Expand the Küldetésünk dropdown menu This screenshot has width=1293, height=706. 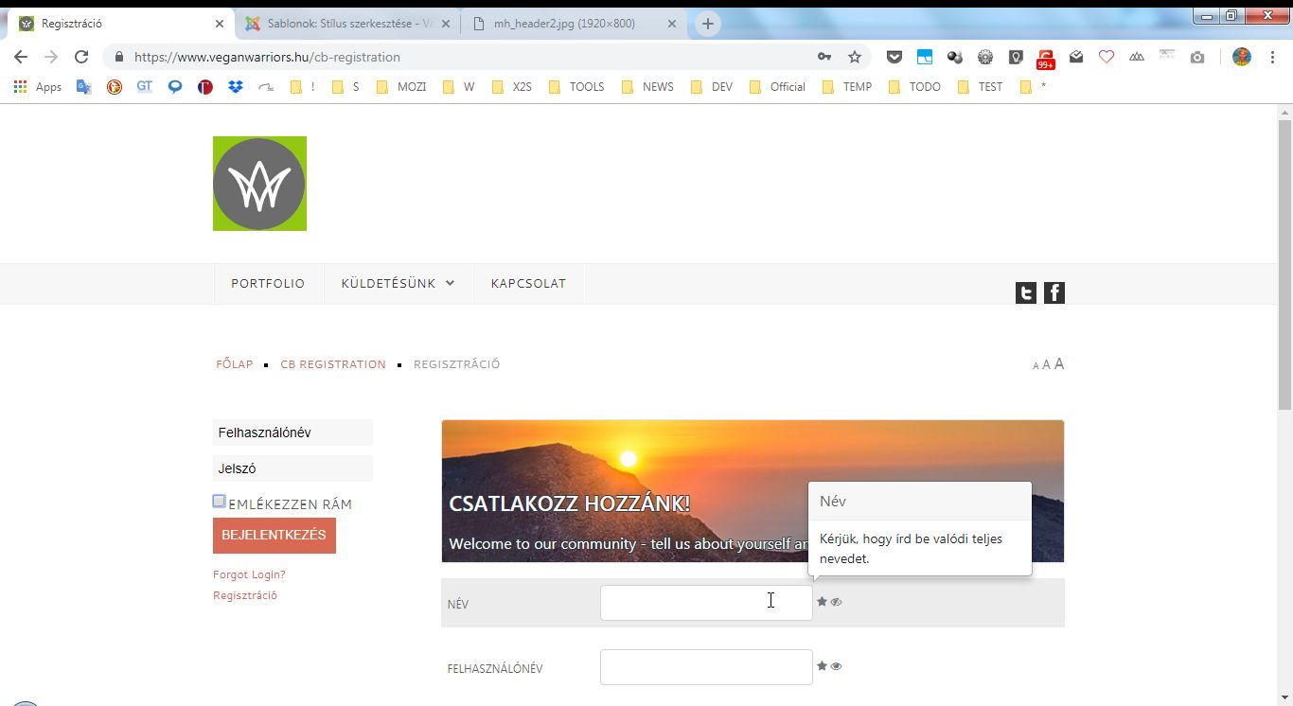point(398,283)
